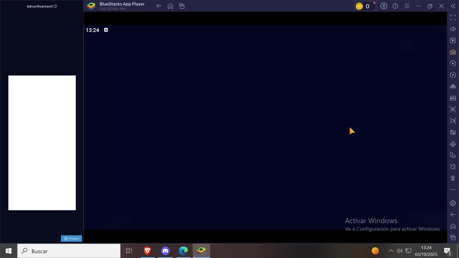The image size is (459, 258).
Task: Rotate screen using sidebar icon
Action: [453, 167]
